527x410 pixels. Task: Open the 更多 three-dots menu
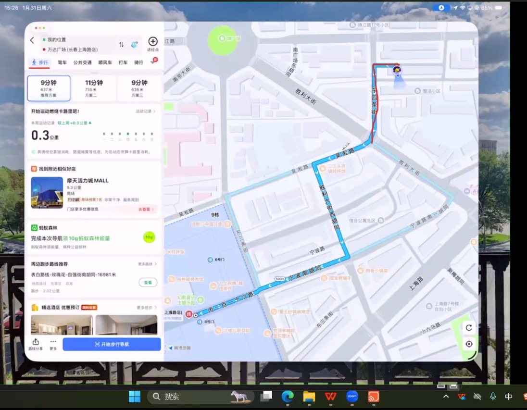pos(53,344)
